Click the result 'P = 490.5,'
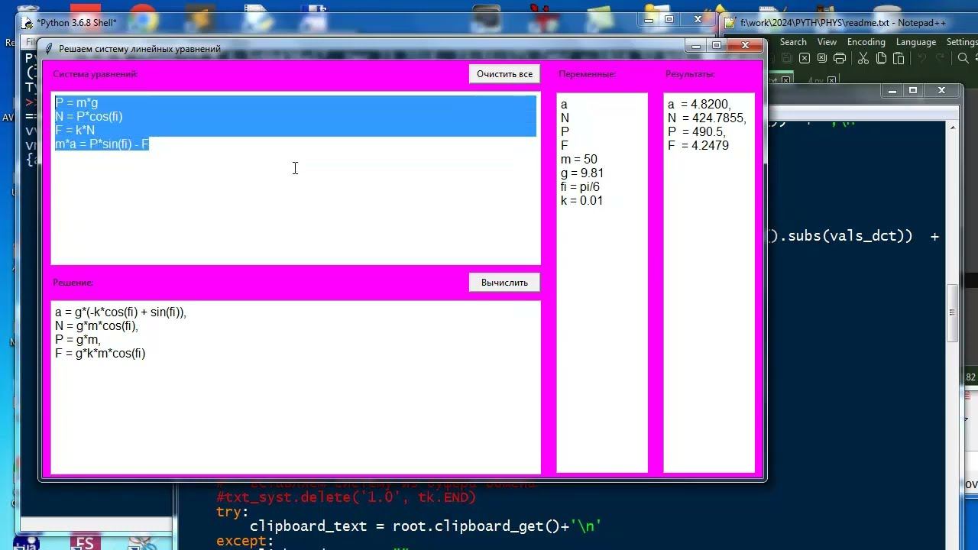Viewport: 978px width, 550px height. pos(696,132)
